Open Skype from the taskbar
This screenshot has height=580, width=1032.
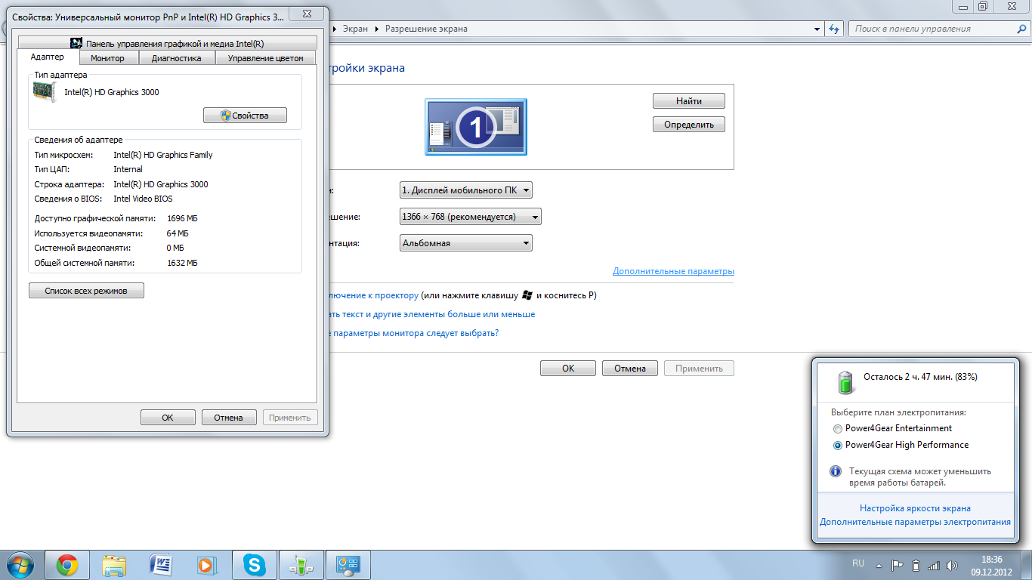click(x=255, y=564)
